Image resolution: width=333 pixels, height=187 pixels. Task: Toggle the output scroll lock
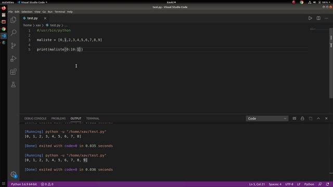(x=302, y=118)
